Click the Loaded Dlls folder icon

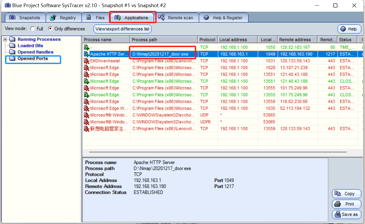click(12, 45)
